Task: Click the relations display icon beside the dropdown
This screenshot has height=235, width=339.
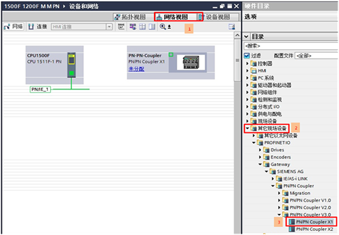Action: (x=121, y=27)
